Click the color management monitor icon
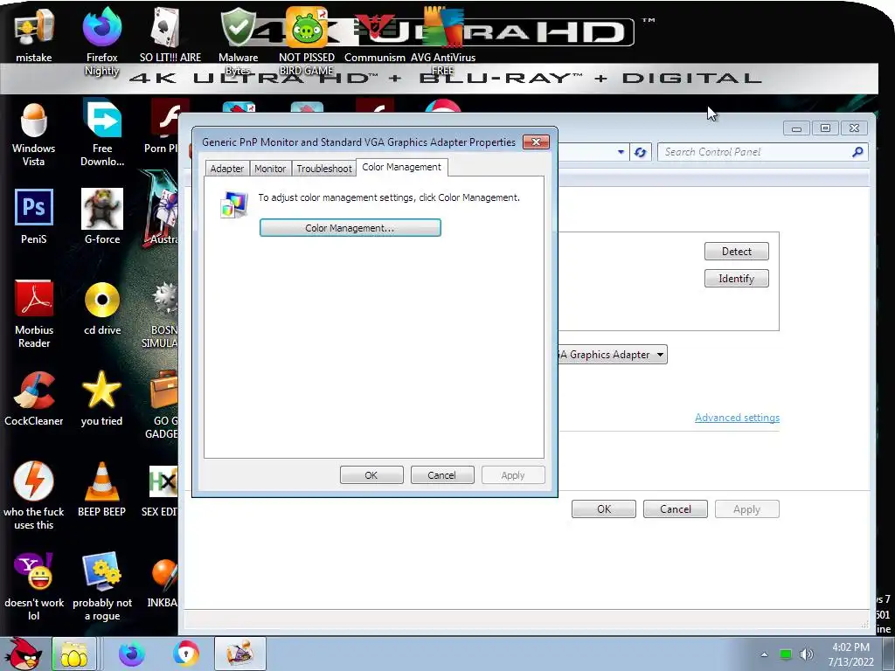This screenshot has height=671, width=895. pyautogui.click(x=234, y=204)
